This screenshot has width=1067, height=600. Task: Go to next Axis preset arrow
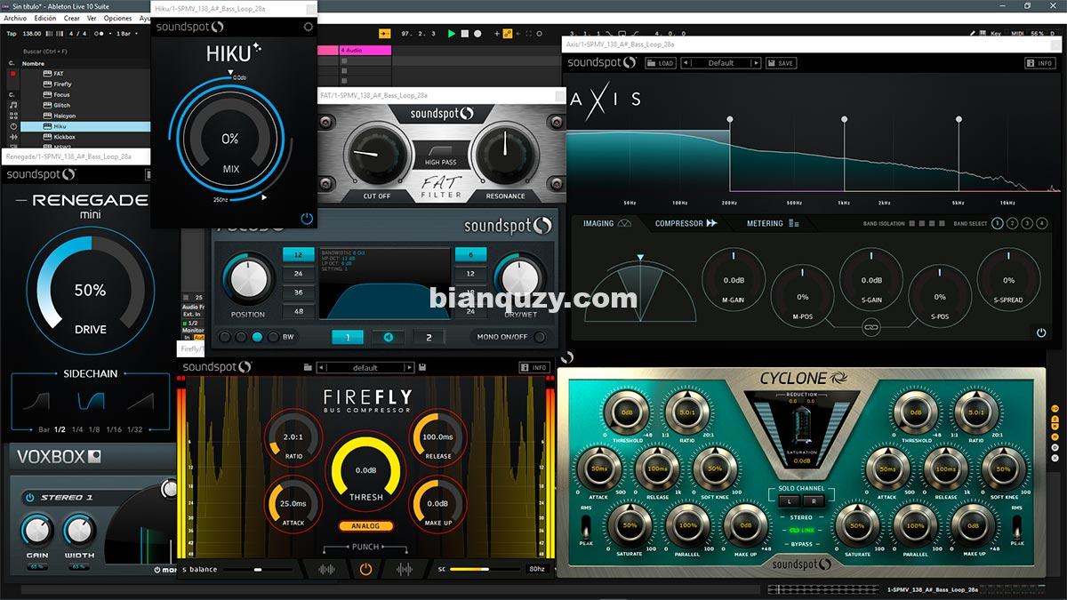pos(756,63)
